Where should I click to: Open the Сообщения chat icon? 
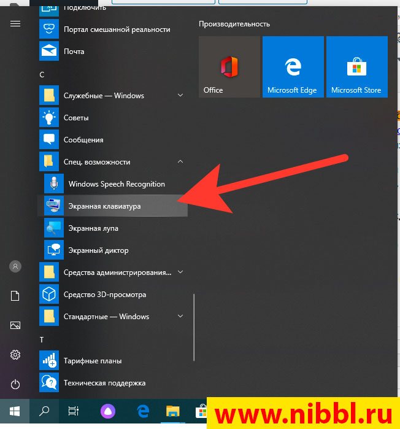[49, 139]
